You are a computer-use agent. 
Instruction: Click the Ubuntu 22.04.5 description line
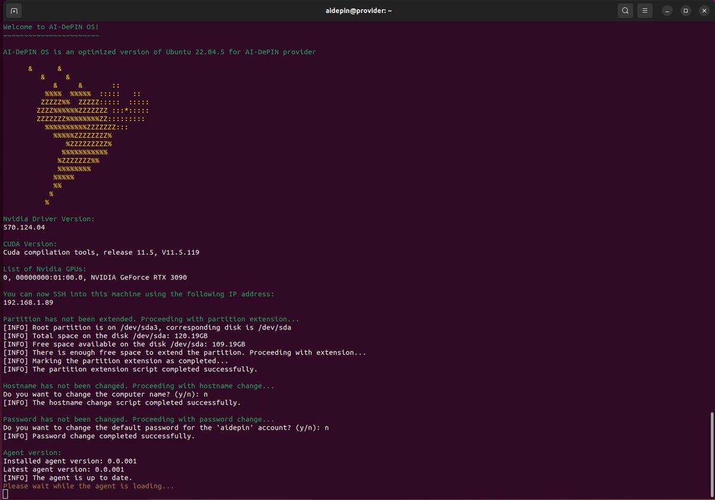coord(160,52)
